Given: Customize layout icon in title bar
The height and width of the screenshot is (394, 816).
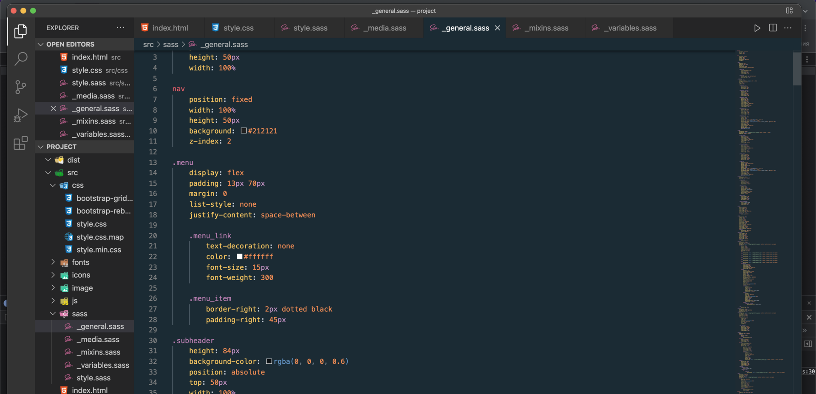Looking at the screenshot, I should click(789, 11).
